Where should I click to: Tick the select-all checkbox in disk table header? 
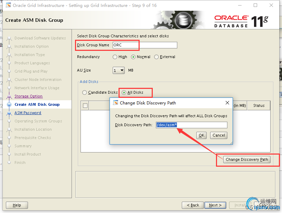[85, 105]
